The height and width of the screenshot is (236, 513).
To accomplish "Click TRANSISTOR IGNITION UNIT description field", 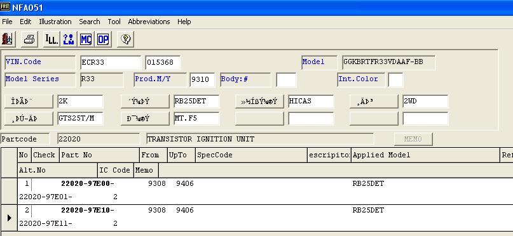I will coord(260,139).
